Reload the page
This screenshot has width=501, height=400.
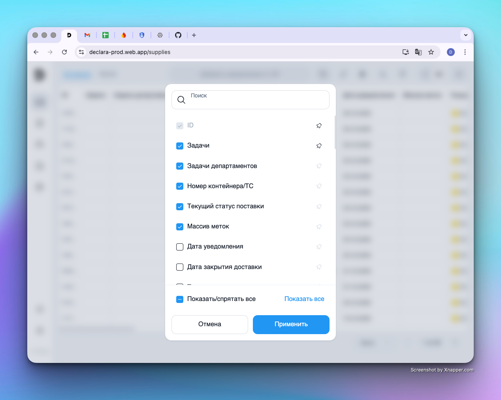[64, 52]
